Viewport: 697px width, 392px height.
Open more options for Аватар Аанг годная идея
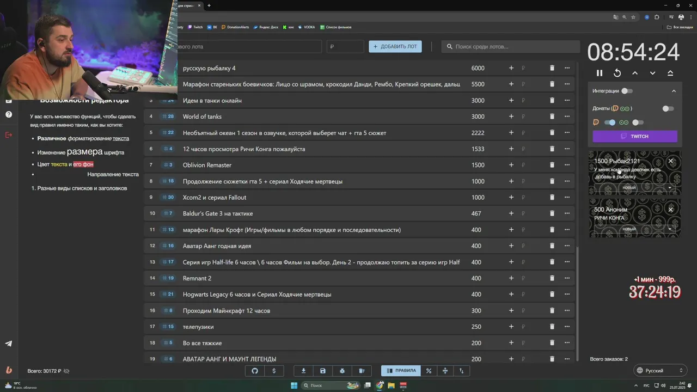pyautogui.click(x=567, y=246)
